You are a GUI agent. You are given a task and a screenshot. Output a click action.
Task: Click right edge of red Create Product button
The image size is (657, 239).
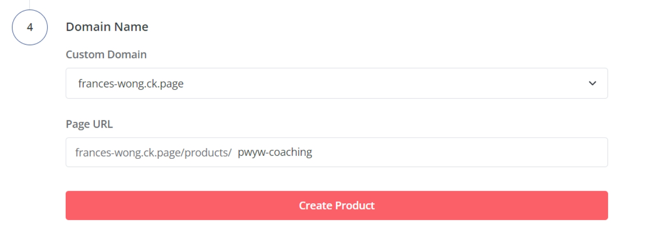(x=602, y=205)
